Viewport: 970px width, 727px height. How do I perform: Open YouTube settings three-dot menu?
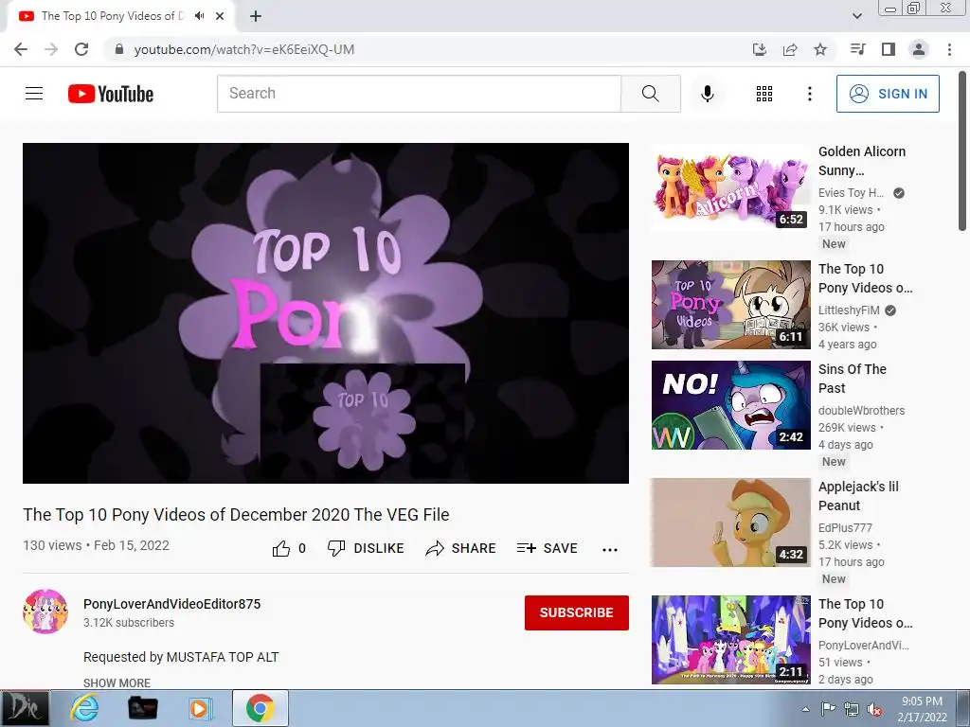[x=809, y=94]
